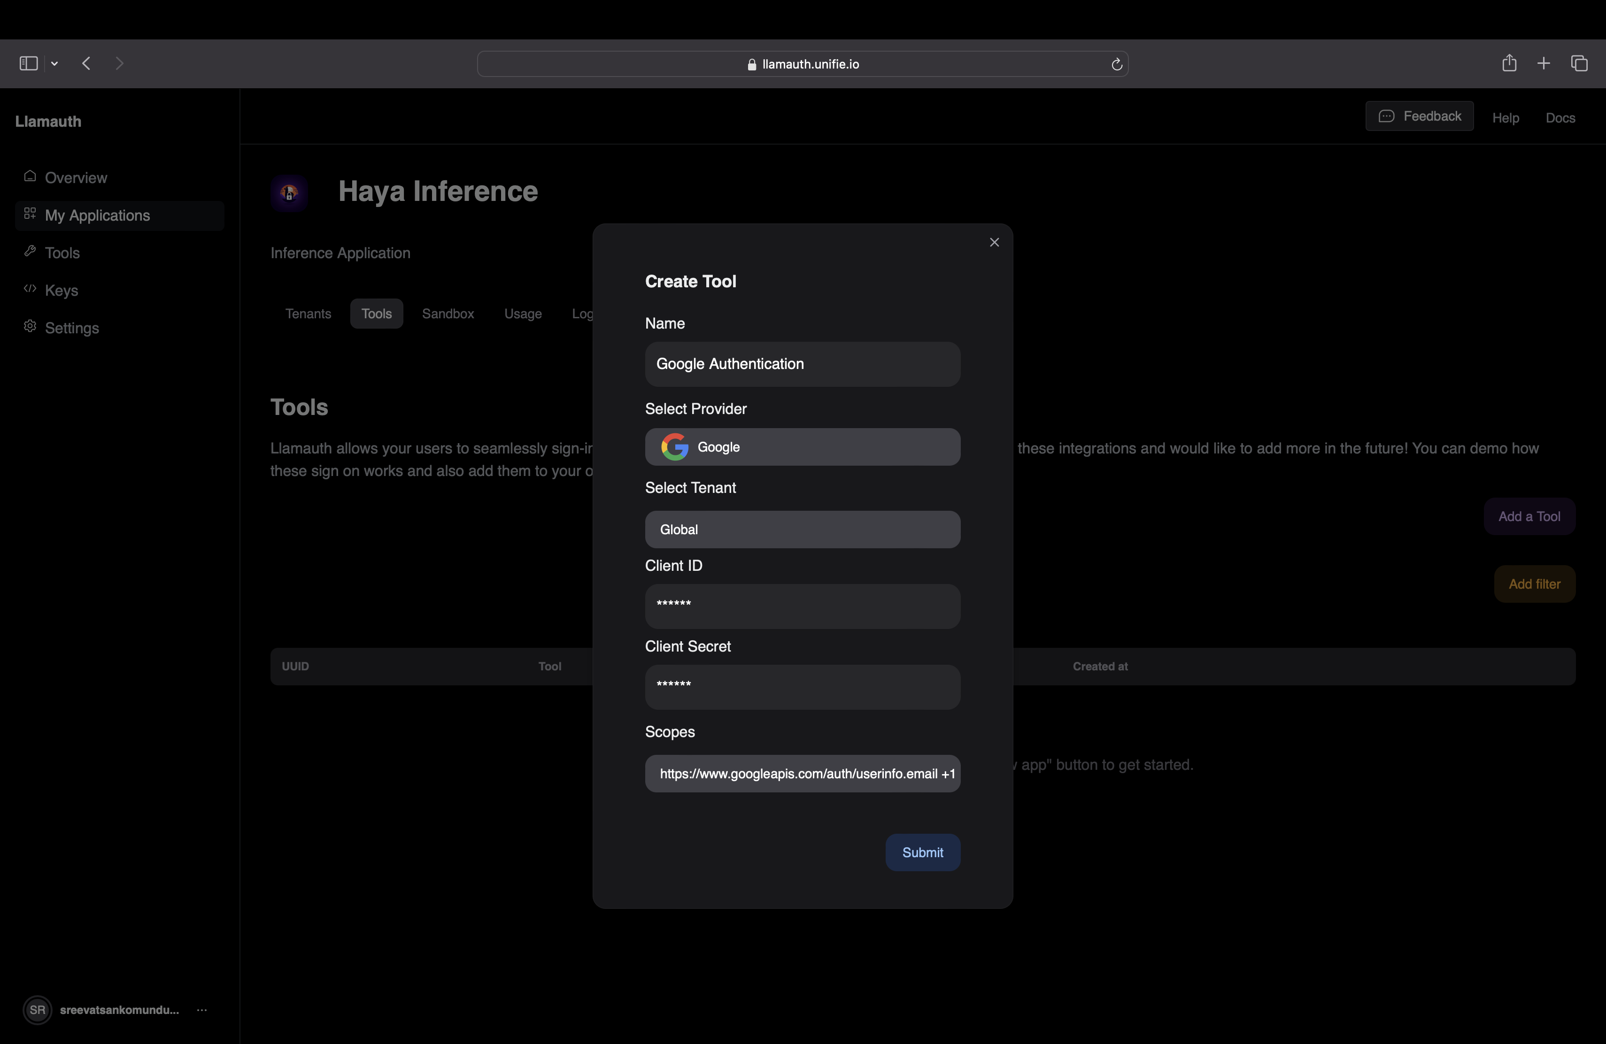
Task: Click the UUID column header
Action: pos(295,666)
